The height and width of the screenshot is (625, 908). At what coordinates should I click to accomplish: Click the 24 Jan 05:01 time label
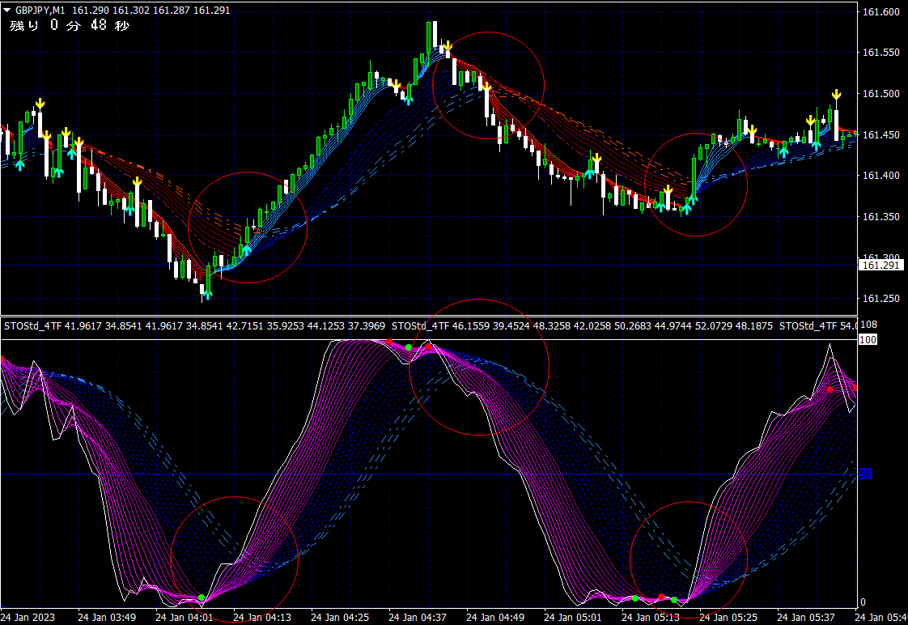click(573, 618)
